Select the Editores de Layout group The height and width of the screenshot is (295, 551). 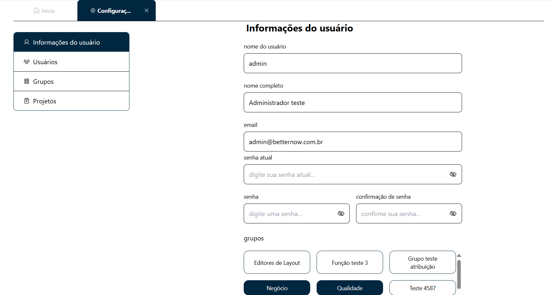[277, 262]
